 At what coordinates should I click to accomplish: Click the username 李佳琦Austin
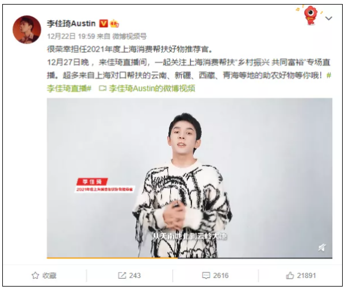pyautogui.click(x=71, y=24)
